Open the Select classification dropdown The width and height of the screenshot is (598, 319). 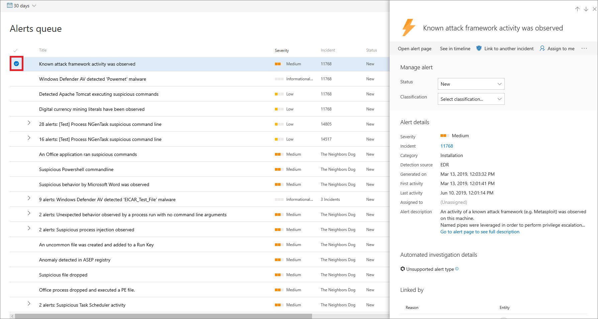tap(471, 99)
